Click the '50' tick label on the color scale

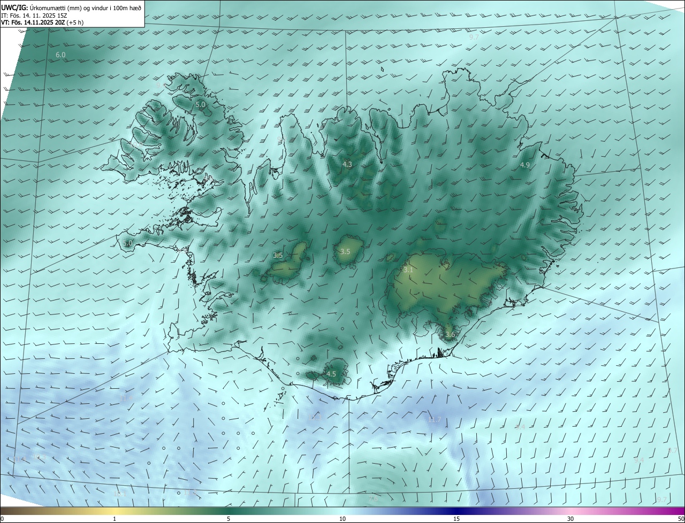[680, 519]
